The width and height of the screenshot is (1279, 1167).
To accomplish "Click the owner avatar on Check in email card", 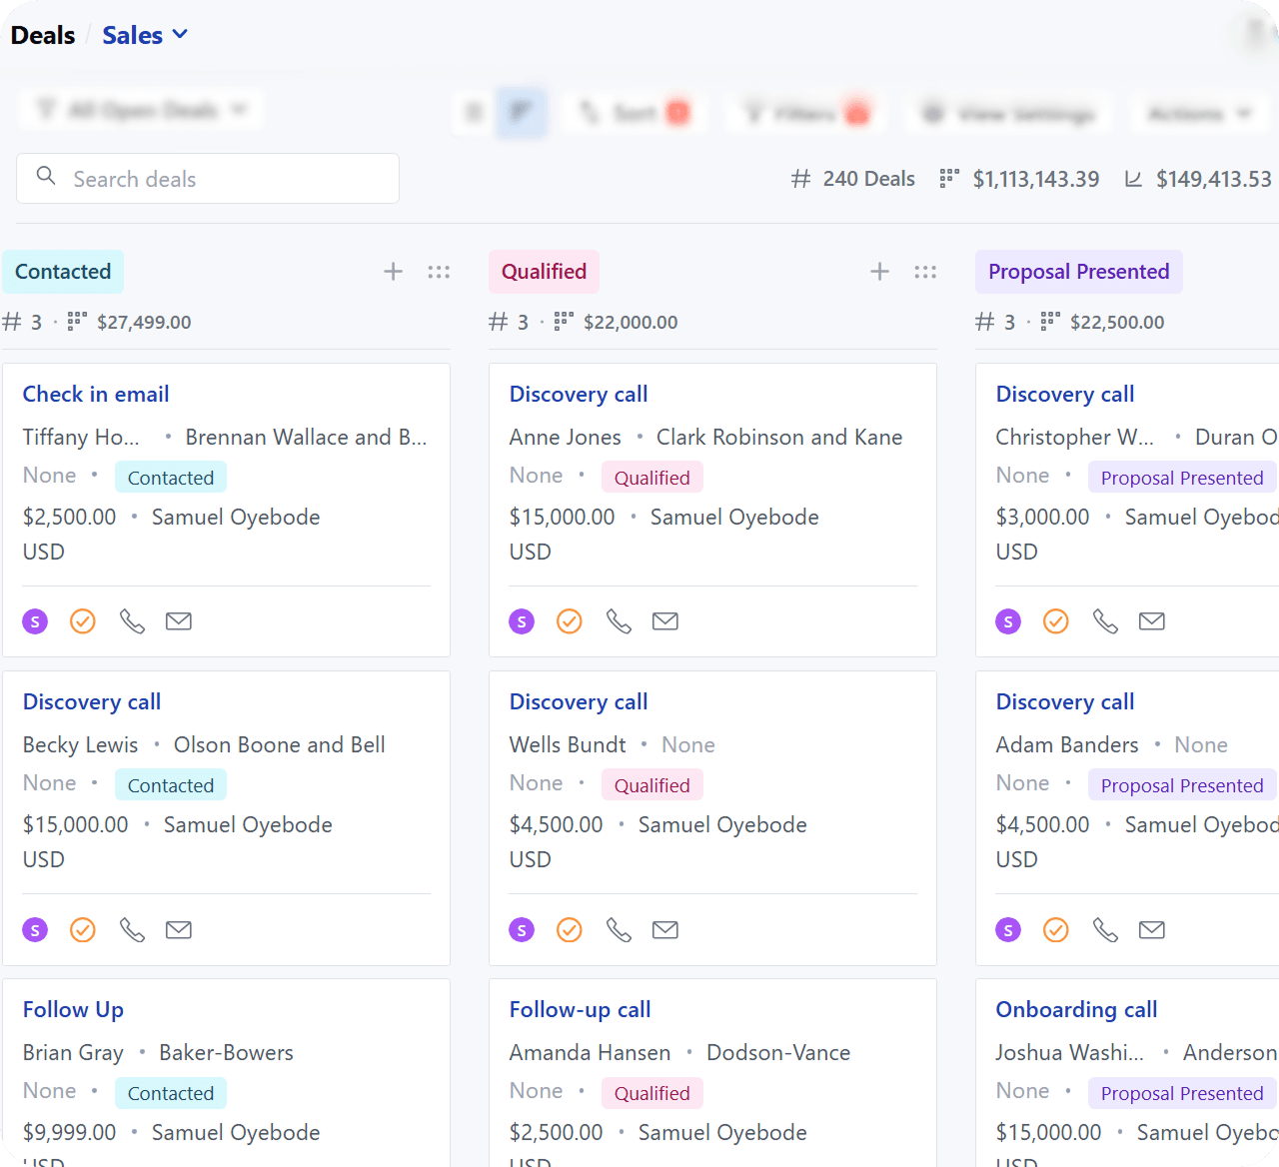I will [x=35, y=621].
